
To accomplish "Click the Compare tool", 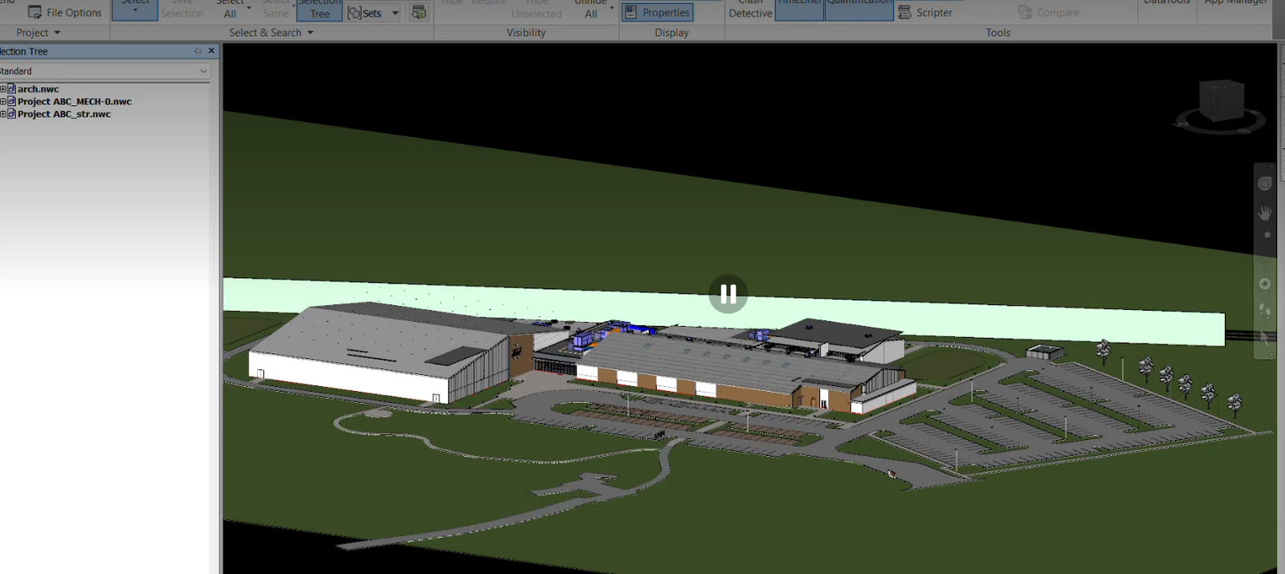I will click(1049, 12).
